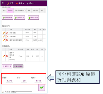This screenshot has width=103, height=94.
Task: Delete the 300ml shampoo product row with the red X
Action: pos(7,56)
